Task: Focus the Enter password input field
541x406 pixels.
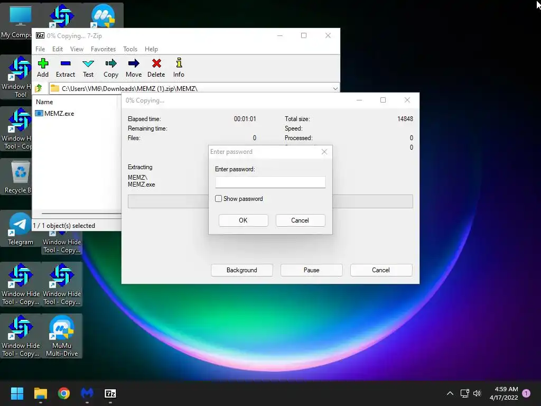Action: pyautogui.click(x=270, y=182)
